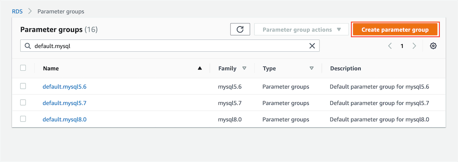This screenshot has height=162, width=458.
Task: Select all parameter groups checkbox
Action: tap(23, 68)
